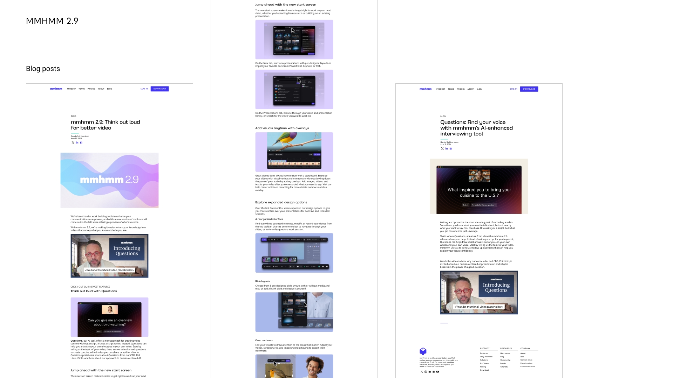The image size is (673, 378).
Task: Click the Introducing Questions video thumbnail placeholder
Action: pos(479,293)
